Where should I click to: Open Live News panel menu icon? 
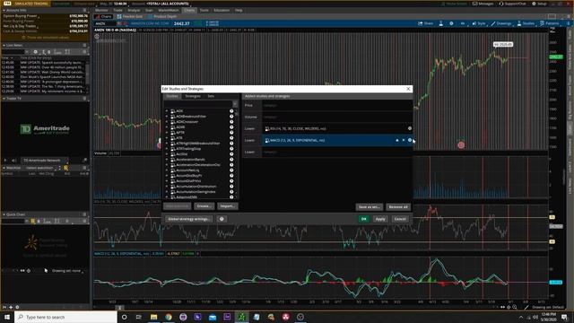(x=84, y=46)
